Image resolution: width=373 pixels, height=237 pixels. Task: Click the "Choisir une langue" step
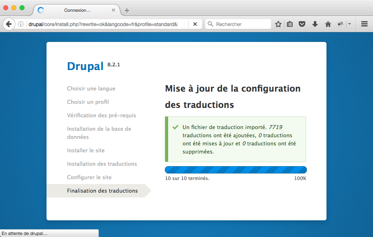(x=91, y=89)
